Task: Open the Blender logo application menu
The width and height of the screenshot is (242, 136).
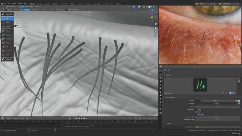Action: (x=2, y=4)
